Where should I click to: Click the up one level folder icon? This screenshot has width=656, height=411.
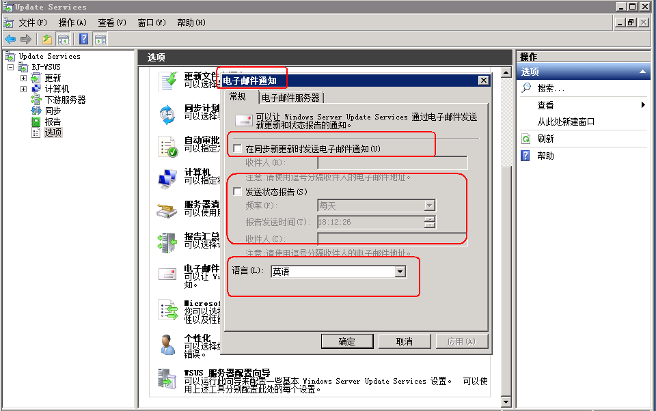(47, 40)
